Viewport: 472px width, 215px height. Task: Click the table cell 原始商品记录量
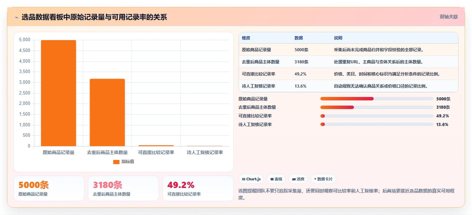257,50
